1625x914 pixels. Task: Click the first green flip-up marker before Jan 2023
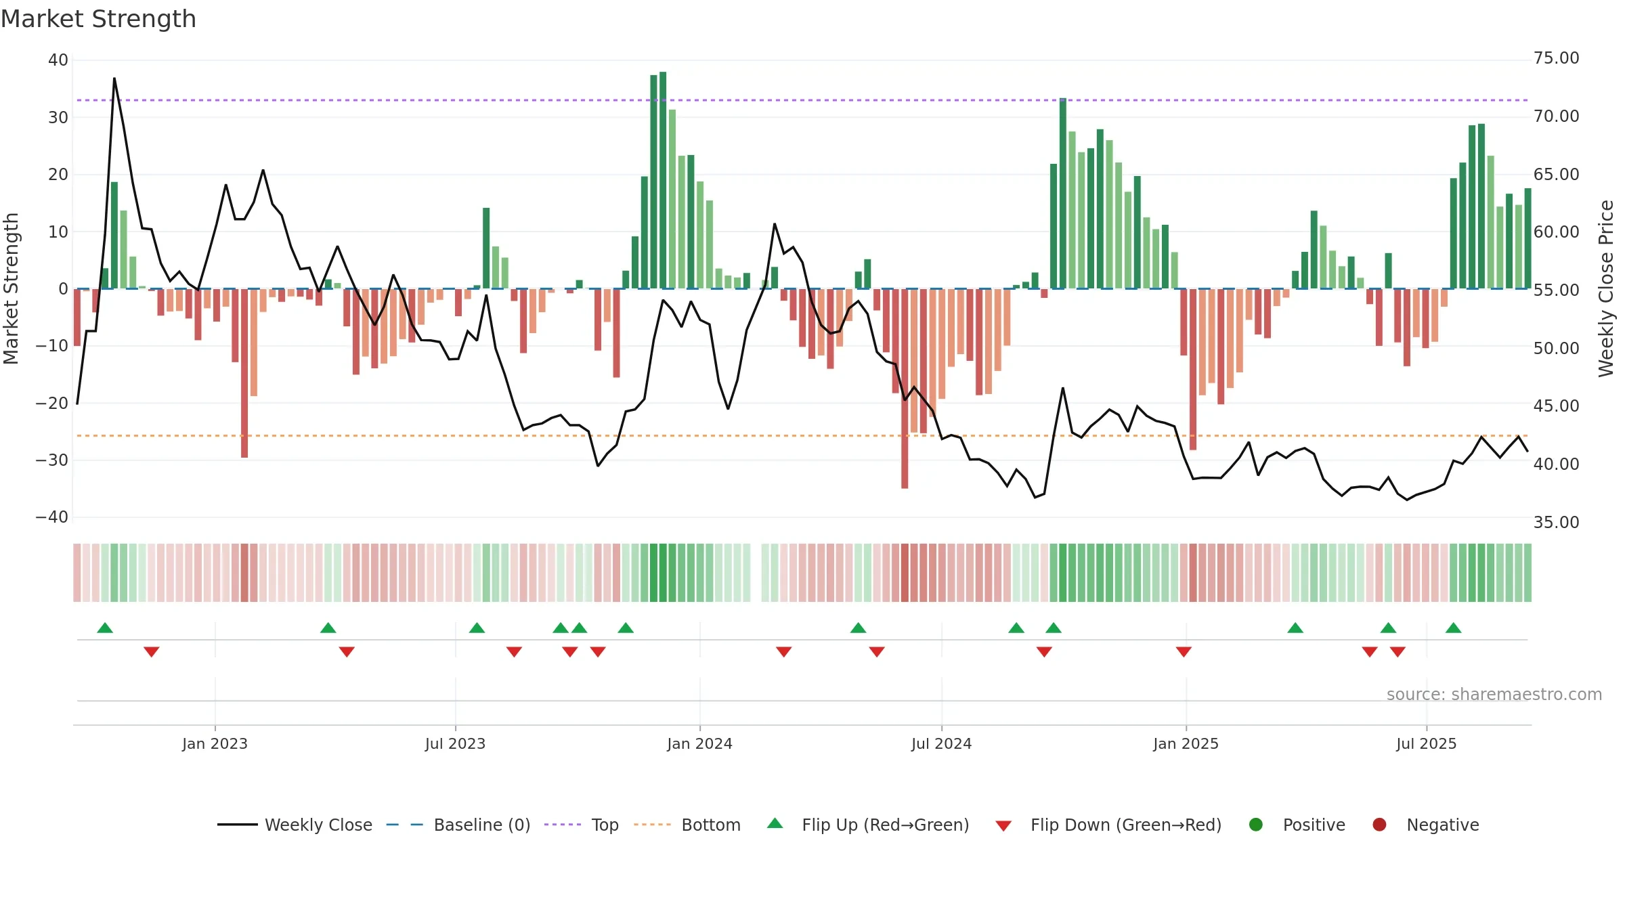[105, 628]
